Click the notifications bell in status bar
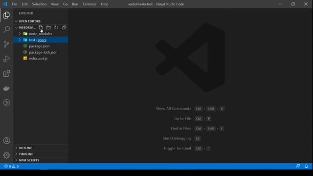This screenshot has height=176, width=313. click(x=306, y=166)
